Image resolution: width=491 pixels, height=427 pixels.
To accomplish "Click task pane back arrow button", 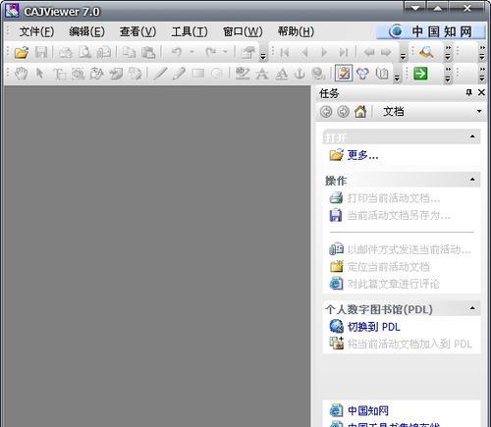I will click(x=326, y=112).
